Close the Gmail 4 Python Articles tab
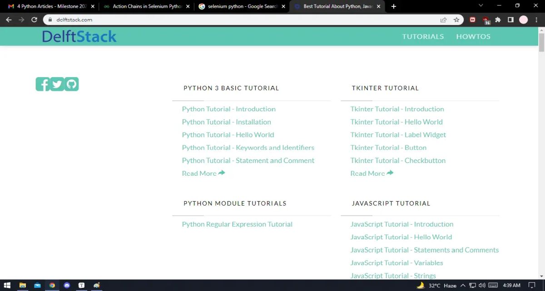 93,6
